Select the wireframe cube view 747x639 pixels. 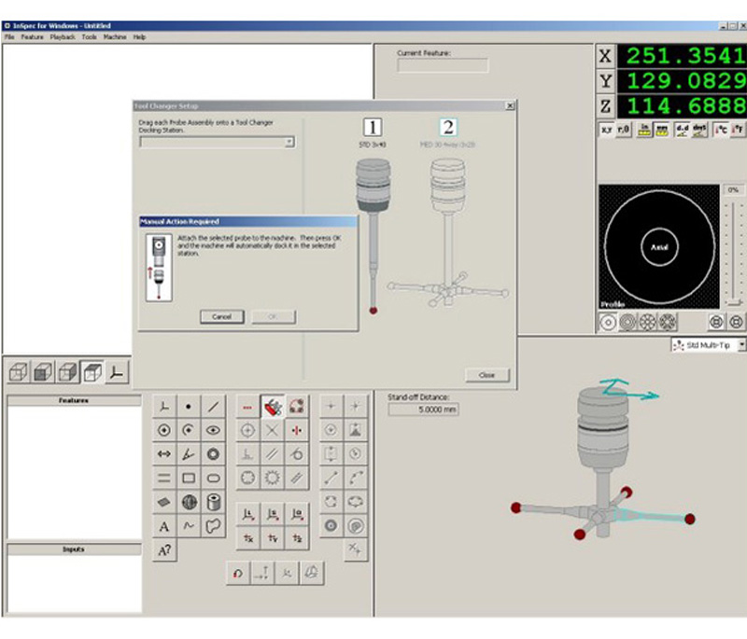19,372
